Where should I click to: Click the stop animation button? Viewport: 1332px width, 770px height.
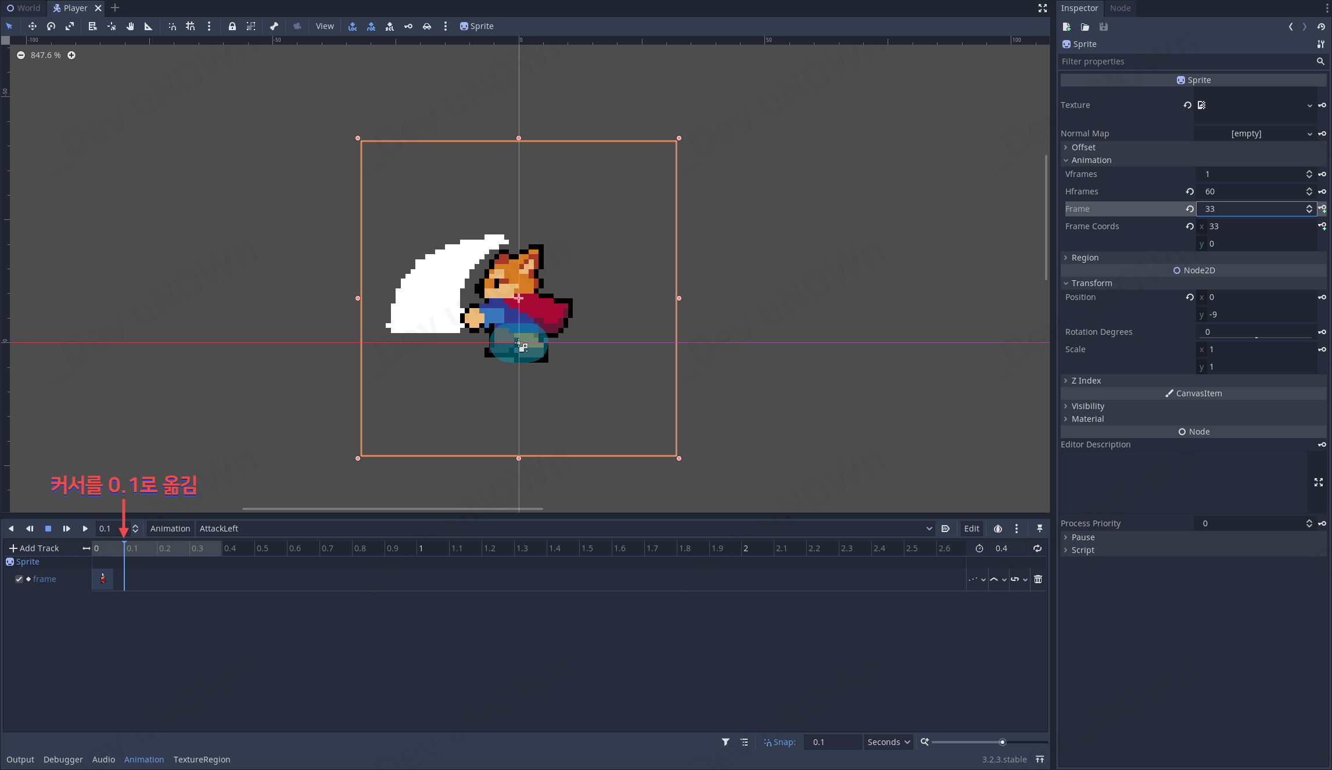pyautogui.click(x=48, y=529)
